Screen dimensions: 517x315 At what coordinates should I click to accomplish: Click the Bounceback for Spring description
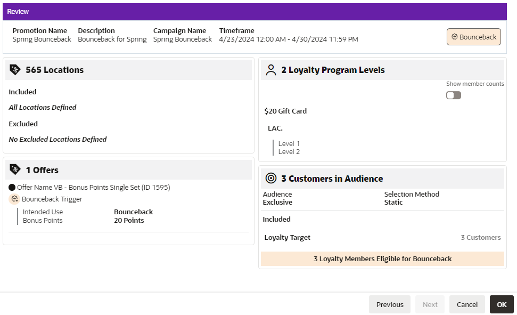pos(112,39)
